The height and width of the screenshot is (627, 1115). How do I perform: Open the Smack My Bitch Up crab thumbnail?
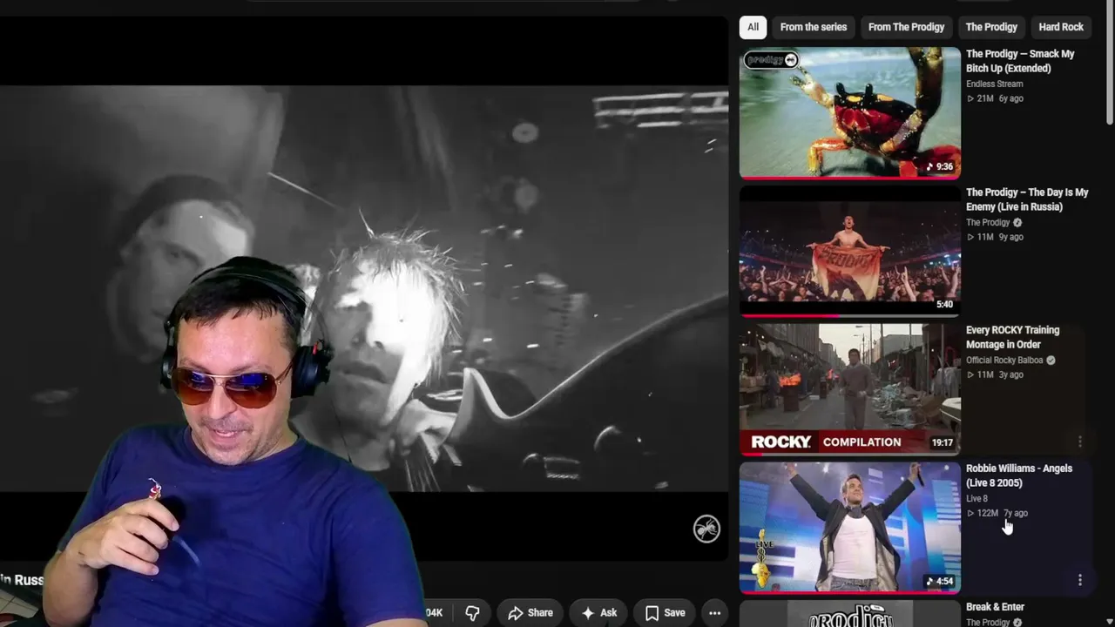(850, 112)
